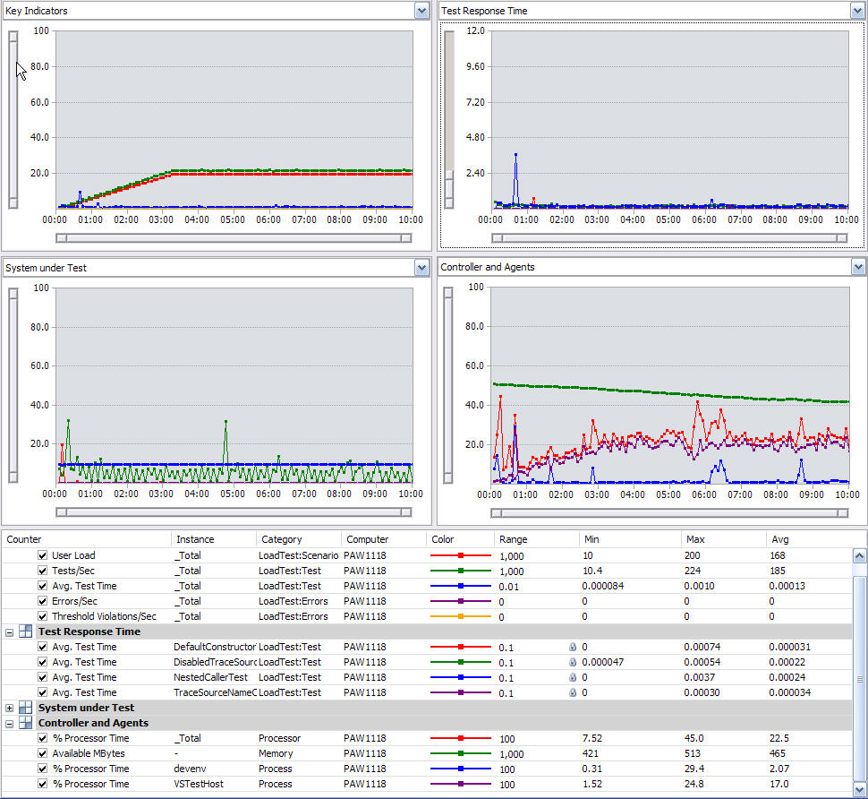Click the blue devenv color line
The height and width of the screenshot is (799, 868).
461,769
